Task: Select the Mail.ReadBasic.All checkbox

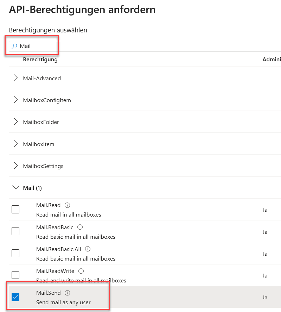Action: click(15, 253)
